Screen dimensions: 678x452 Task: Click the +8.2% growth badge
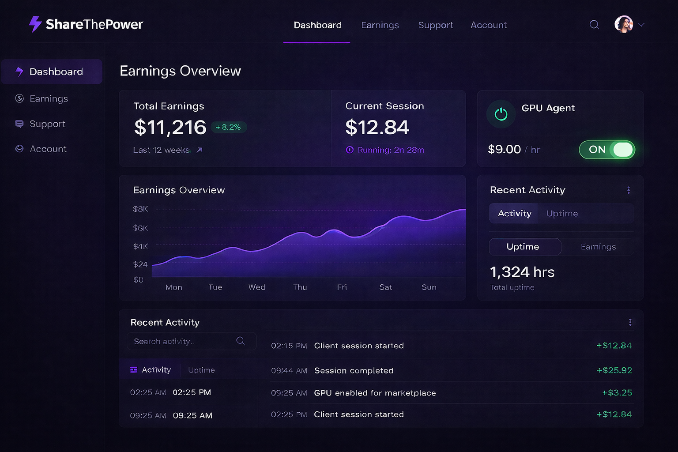point(228,127)
